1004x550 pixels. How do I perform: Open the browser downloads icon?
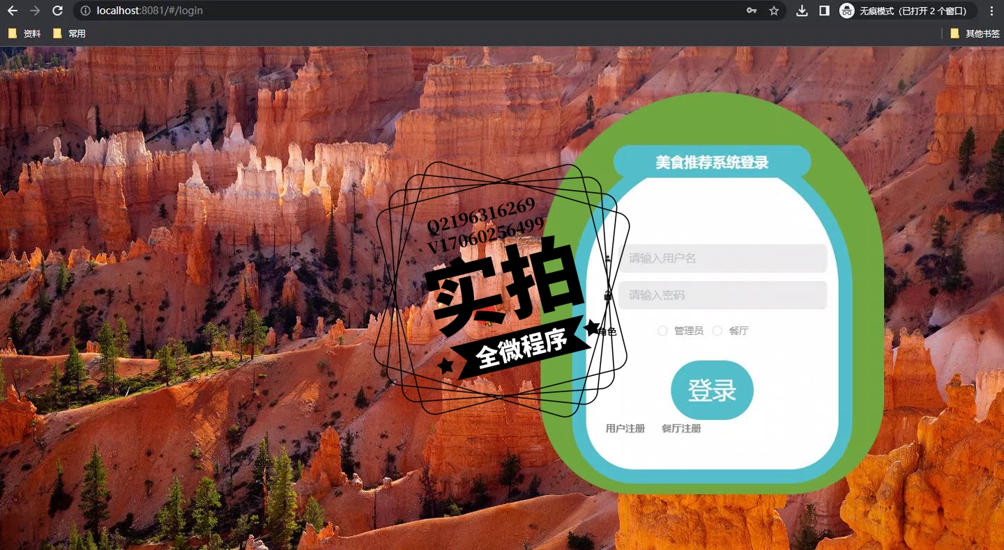tap(802, 11)
